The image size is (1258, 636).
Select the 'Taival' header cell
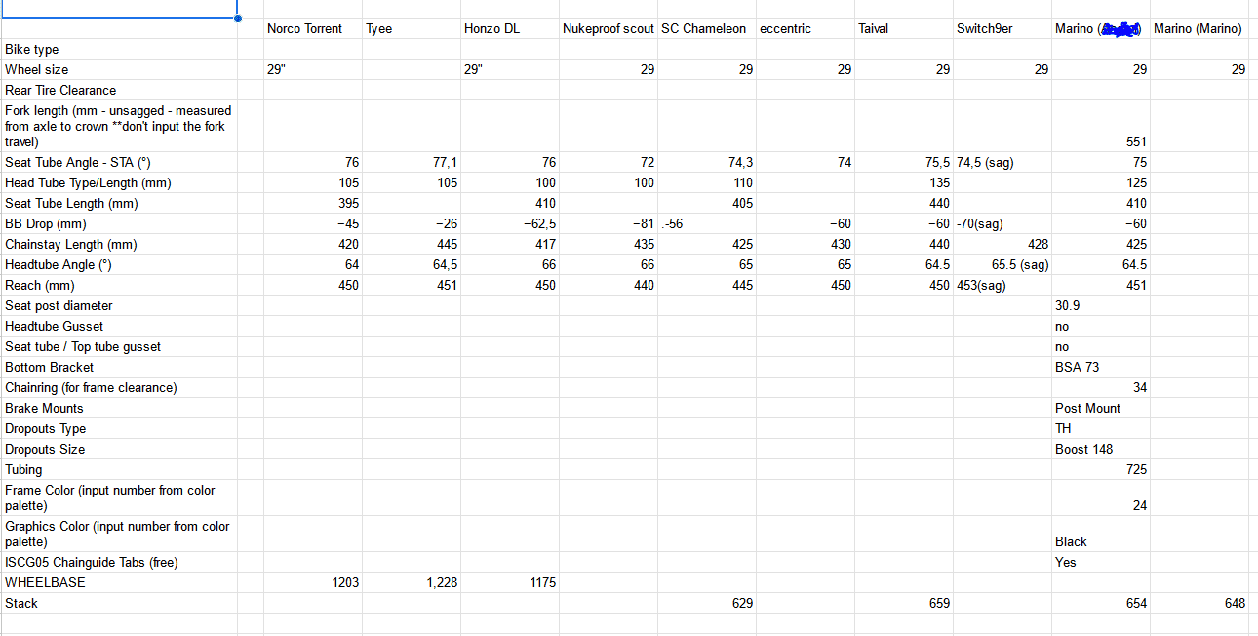click(x=904, y=29)
